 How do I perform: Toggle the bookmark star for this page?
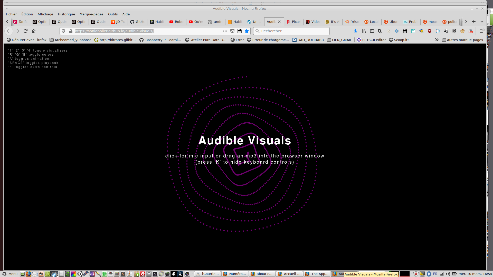pyautogui.click(x=247, y=31)
